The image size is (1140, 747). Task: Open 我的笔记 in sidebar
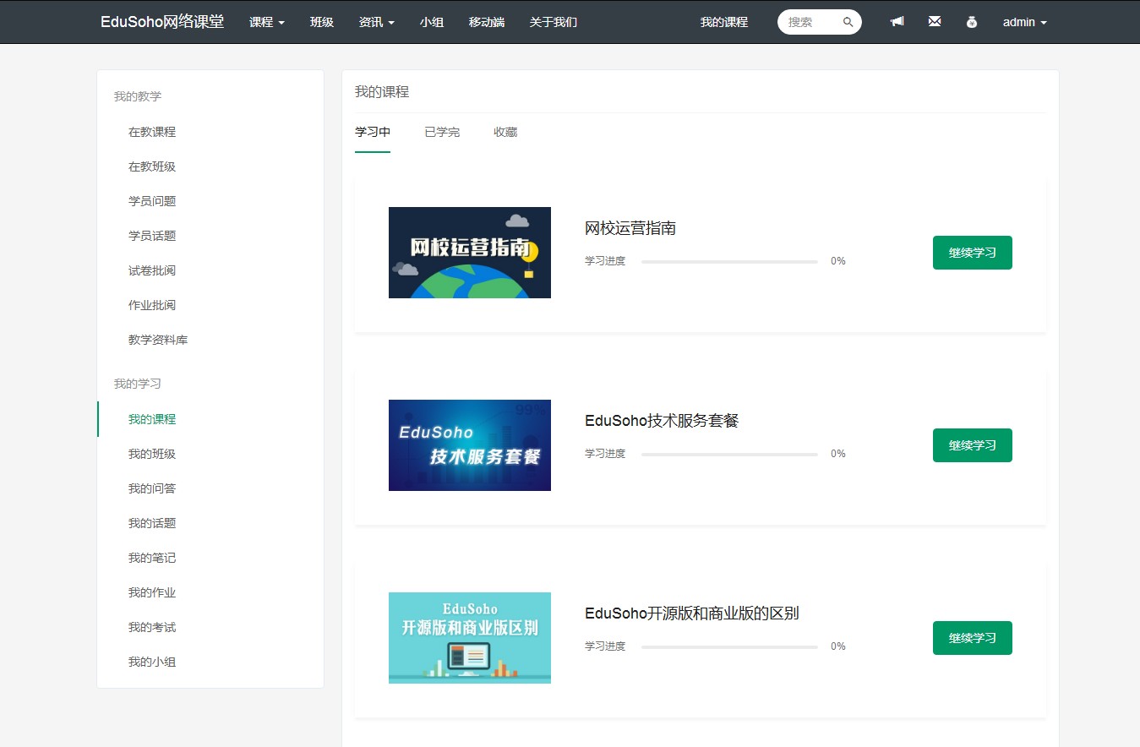point(152,558)
